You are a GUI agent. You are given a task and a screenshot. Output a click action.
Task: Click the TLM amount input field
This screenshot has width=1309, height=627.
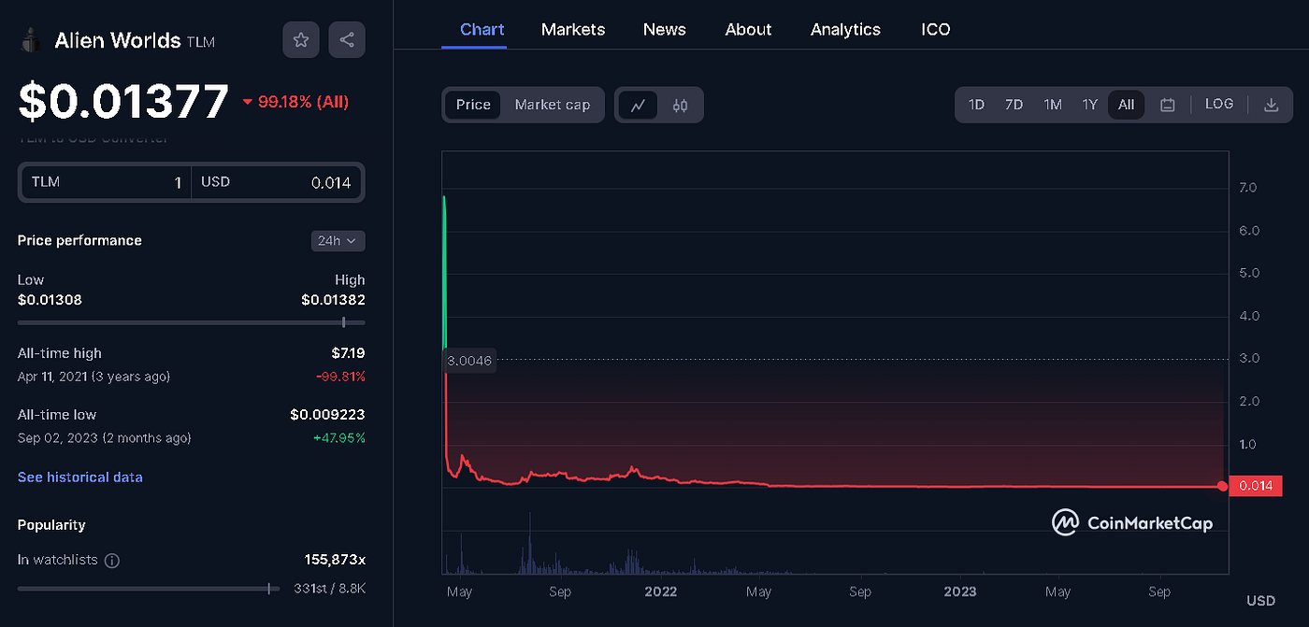pos(106,182)
